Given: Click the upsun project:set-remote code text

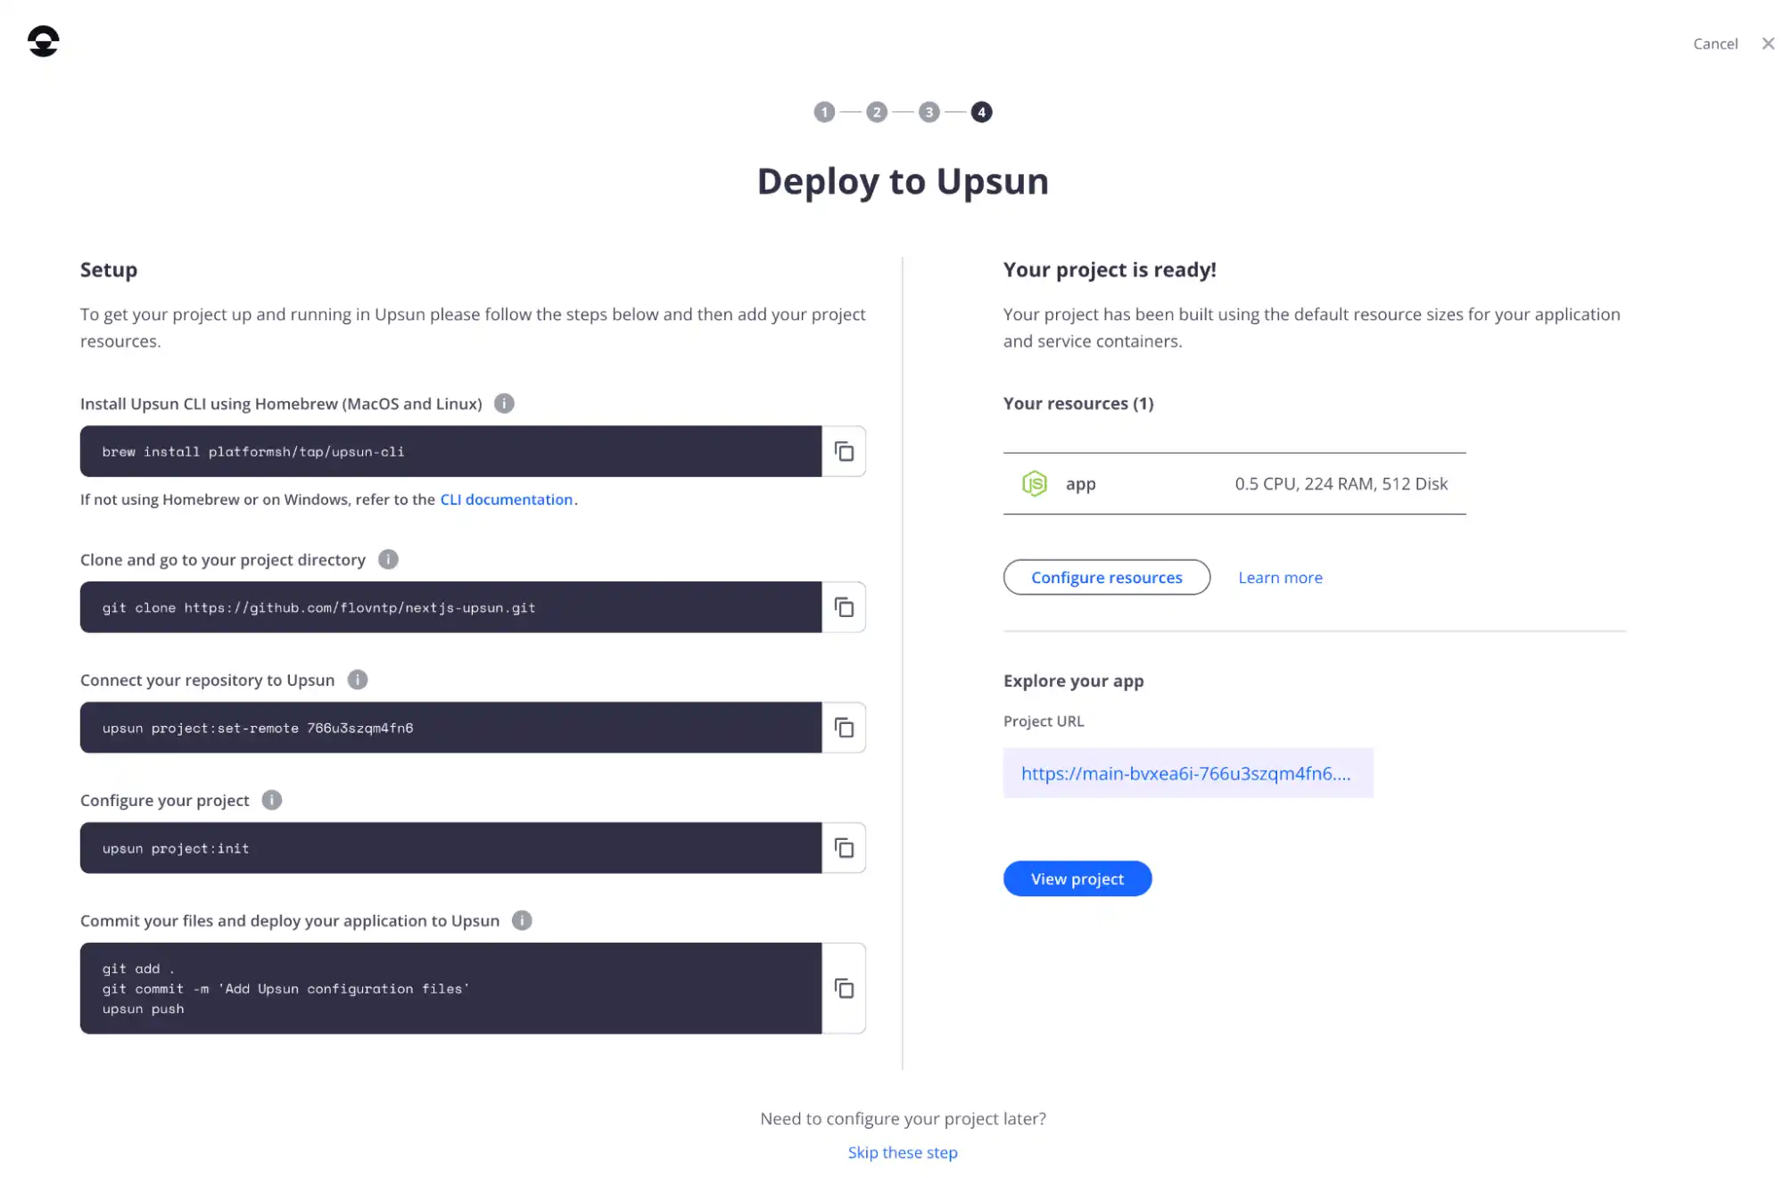Looking at the screenshot, I should (x=257, y=729).
